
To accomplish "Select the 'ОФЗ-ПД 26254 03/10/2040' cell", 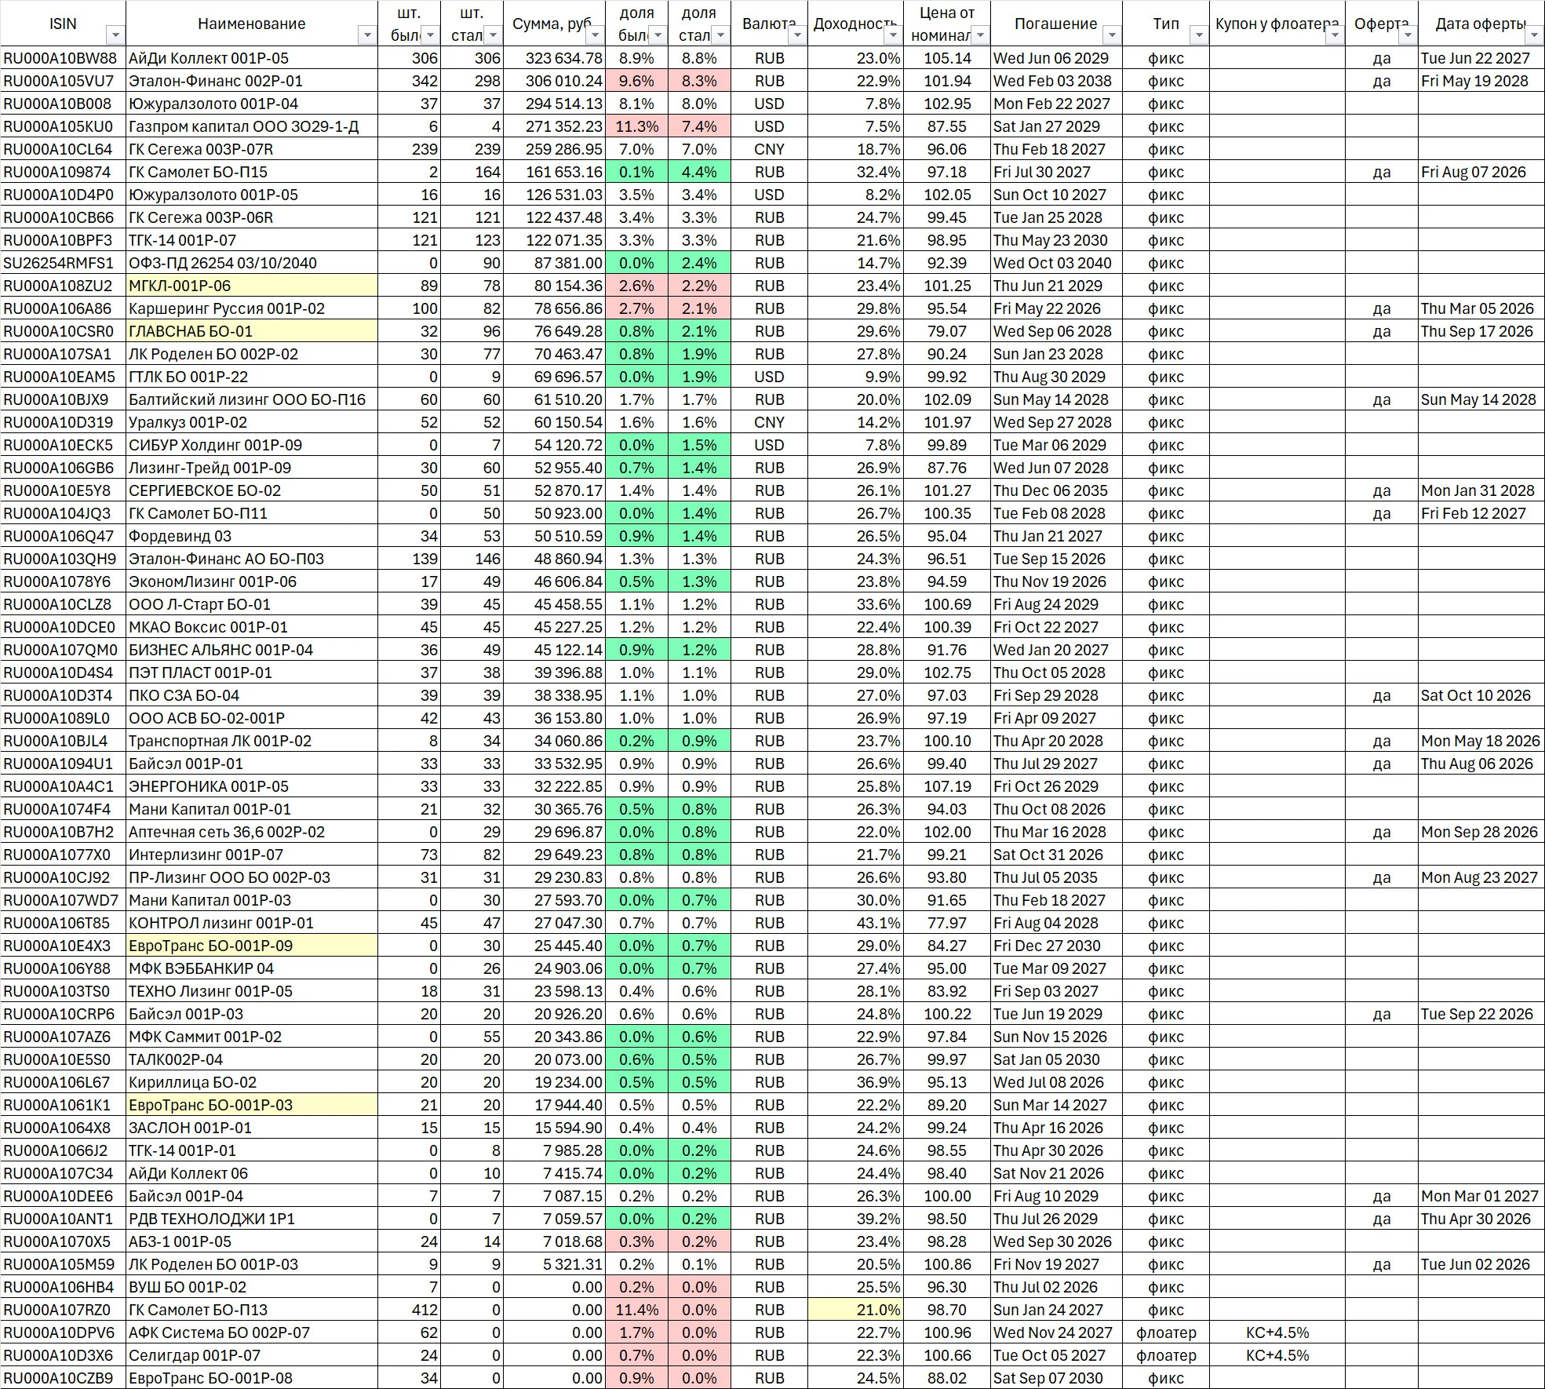I will coord(252,263).
